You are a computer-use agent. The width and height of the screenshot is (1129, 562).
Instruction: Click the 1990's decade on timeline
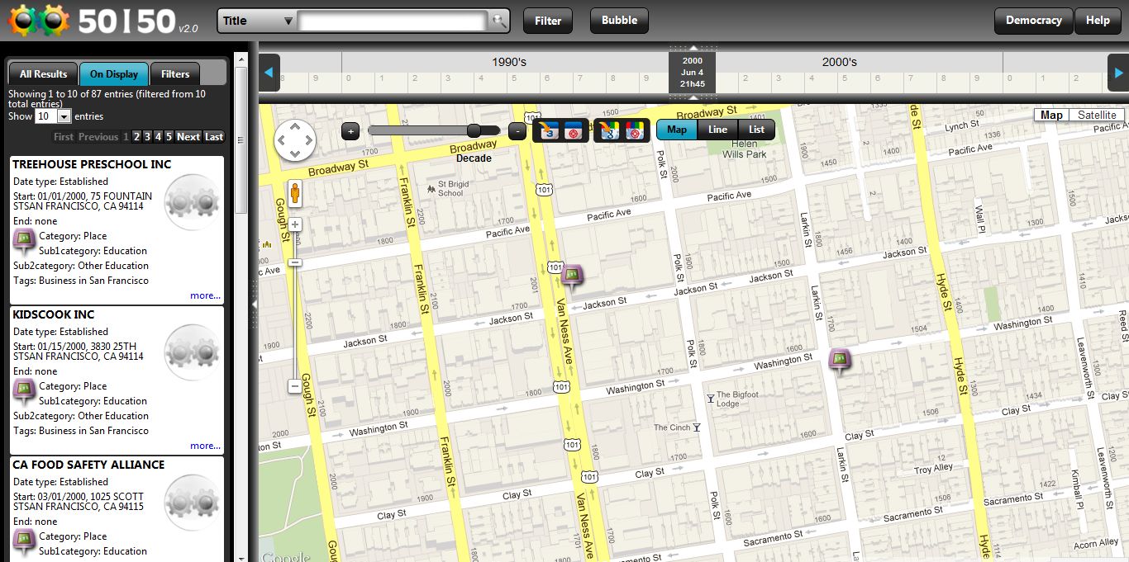click(x=509, y=62)
